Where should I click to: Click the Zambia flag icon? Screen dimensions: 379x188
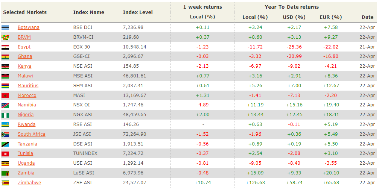pyautogui.click(x=5, y=173)
